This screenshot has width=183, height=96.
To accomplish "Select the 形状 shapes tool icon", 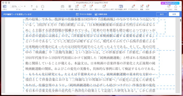I will click(x=91, y=6).
